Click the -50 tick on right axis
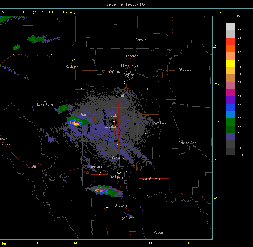 click(x=215, y=160)
